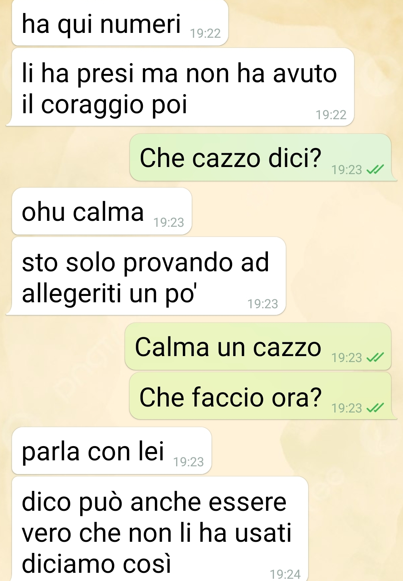403x581 pixels.
Task: Tap 19:22 timestamp under 'il coraggio poi'
Action: (331, 115)
